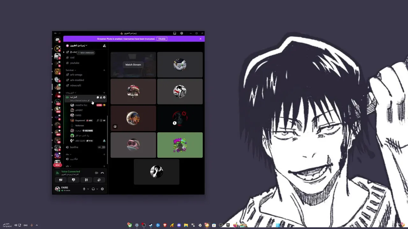Create channel in Survival category
This screenshot has height=229, width=408.
104,70
